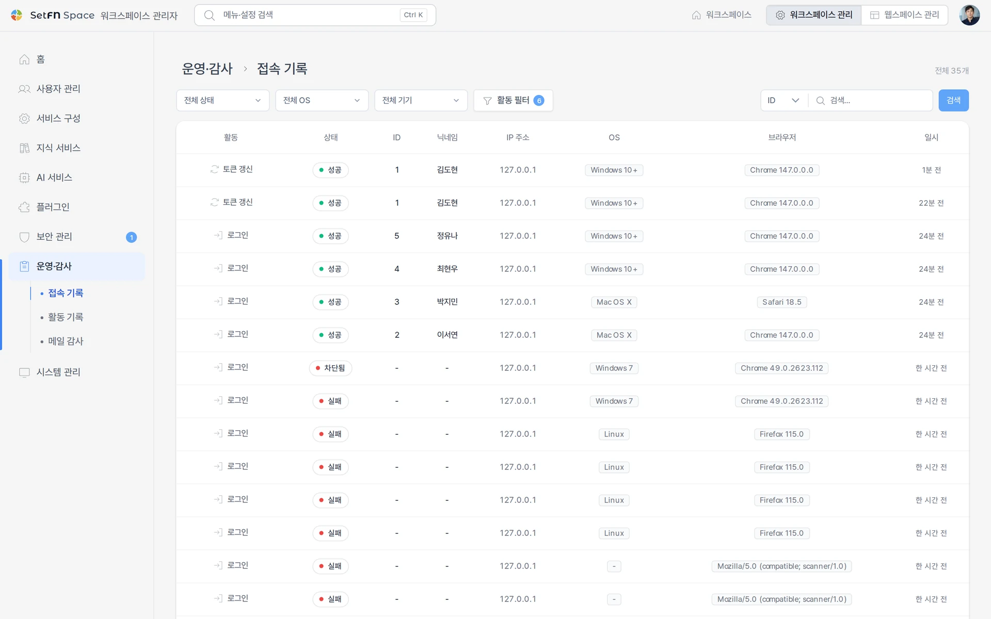Click the Ctrl K shortcut badge
Viewport: 991px width, 619px height.
(x=413, y=15)
